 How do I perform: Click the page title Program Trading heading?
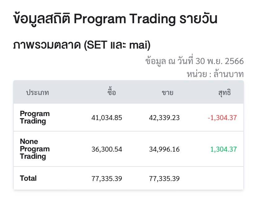coord(115,19)
